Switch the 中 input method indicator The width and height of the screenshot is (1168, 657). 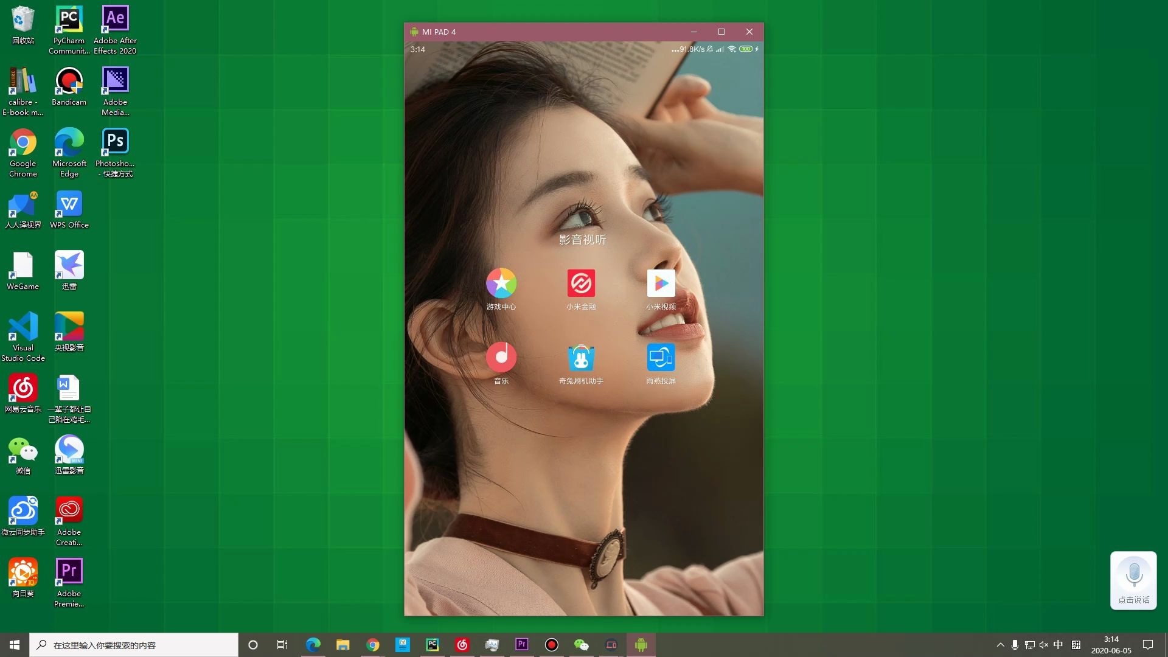1058,645
